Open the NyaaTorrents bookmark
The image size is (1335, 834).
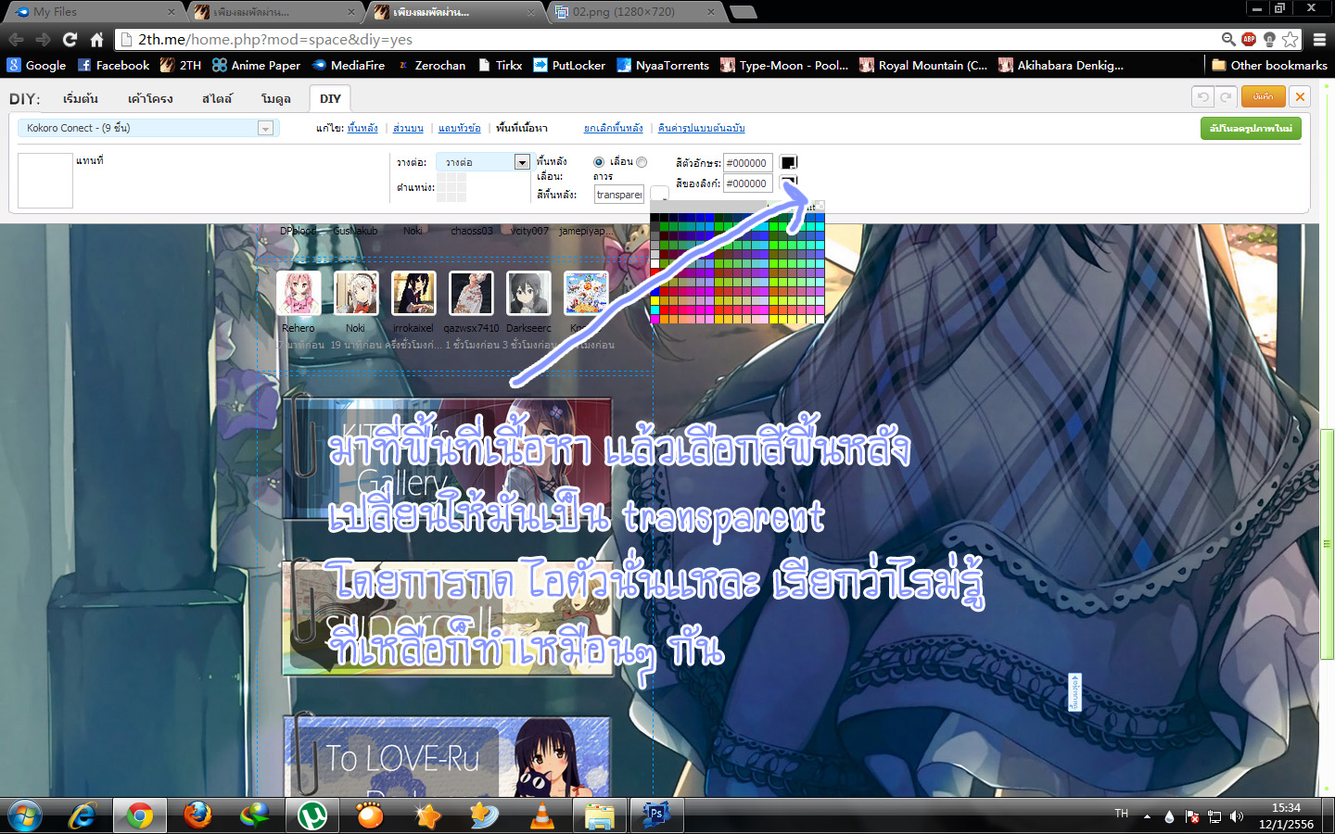(663, 65)
